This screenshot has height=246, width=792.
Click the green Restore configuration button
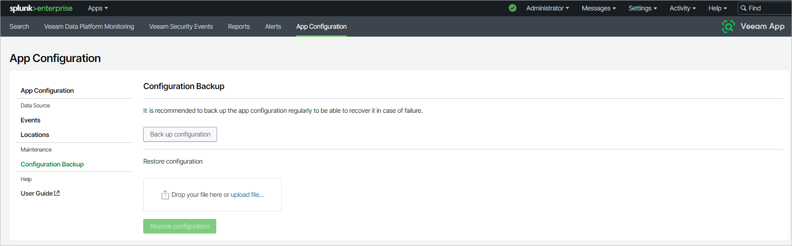pyautogui.click(x=180, y=226)
